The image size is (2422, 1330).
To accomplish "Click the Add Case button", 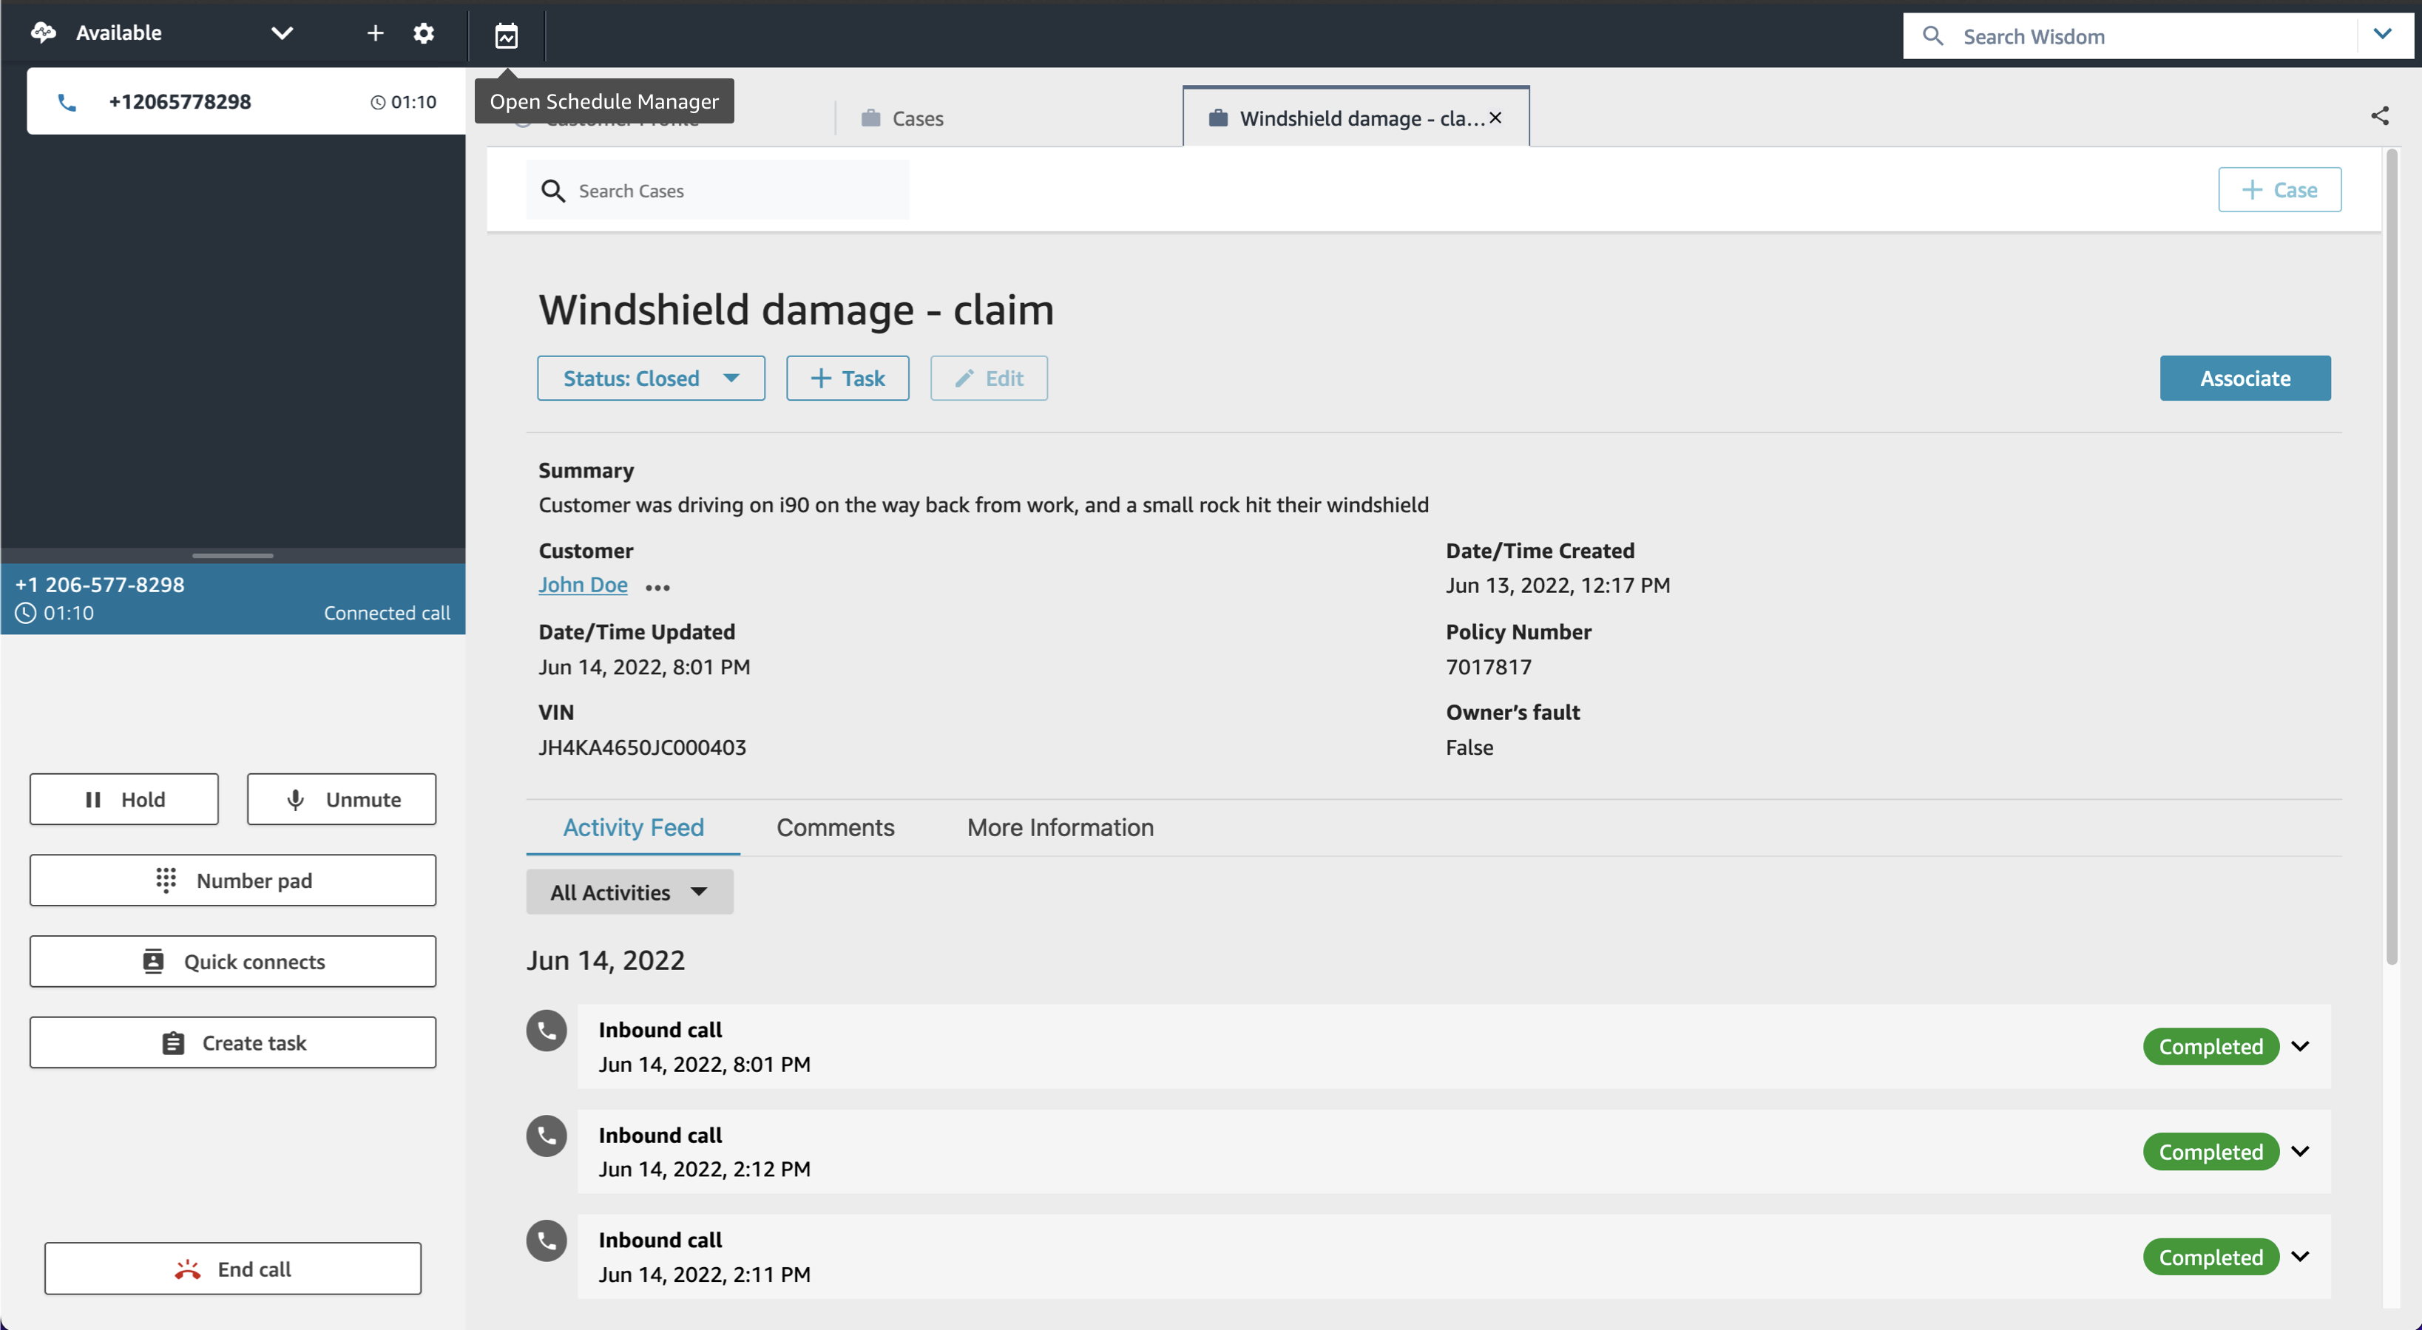I will (x=2279, y=189).
